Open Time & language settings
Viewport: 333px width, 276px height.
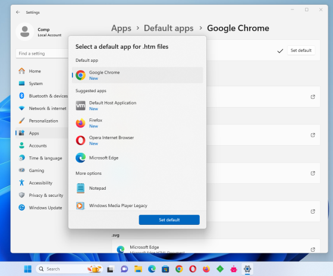click(42, 158)
